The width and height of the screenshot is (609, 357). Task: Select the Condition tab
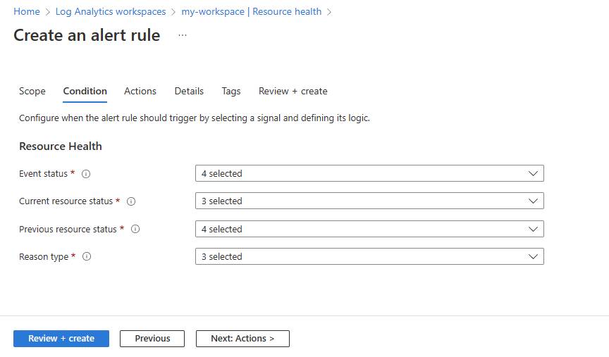(85, 92)
